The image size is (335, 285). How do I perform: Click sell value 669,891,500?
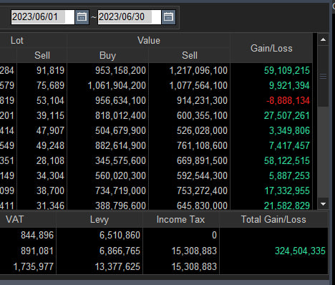[202, 160]
